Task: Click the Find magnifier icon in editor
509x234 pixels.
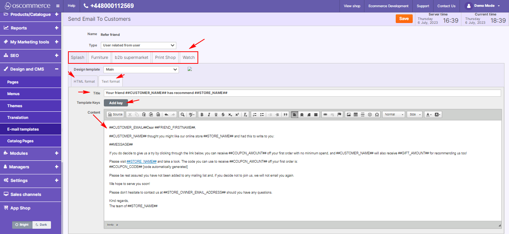Action: click(x=182, y=114)
